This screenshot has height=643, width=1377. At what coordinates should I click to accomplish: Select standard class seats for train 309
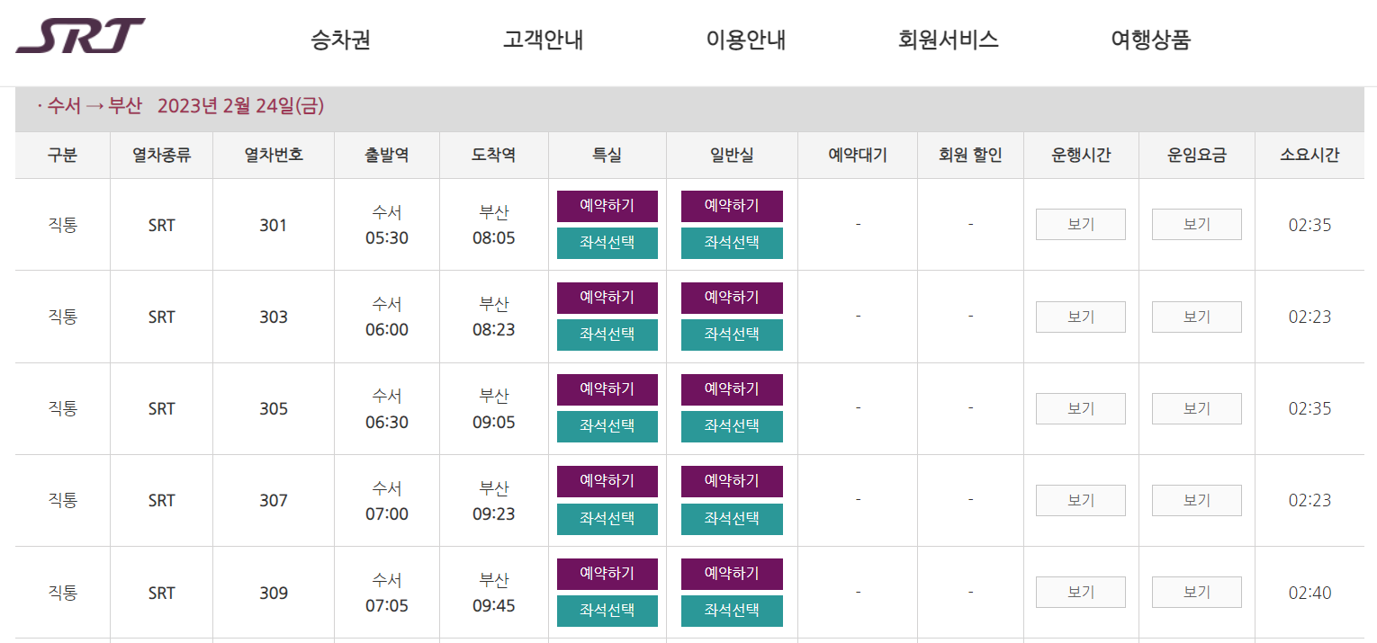click(732, 611)
